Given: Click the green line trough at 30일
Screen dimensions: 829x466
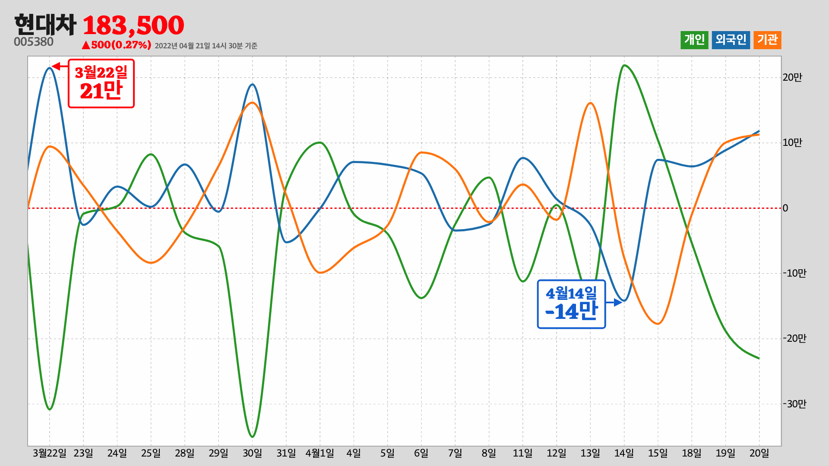Looking at the screenshot, I should [x=253, y=437].
